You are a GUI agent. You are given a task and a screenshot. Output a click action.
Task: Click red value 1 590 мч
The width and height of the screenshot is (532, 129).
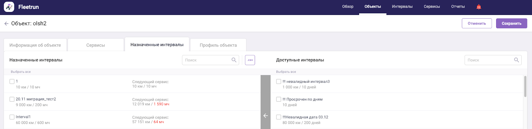pyautogui.click(x=161, y=104)
